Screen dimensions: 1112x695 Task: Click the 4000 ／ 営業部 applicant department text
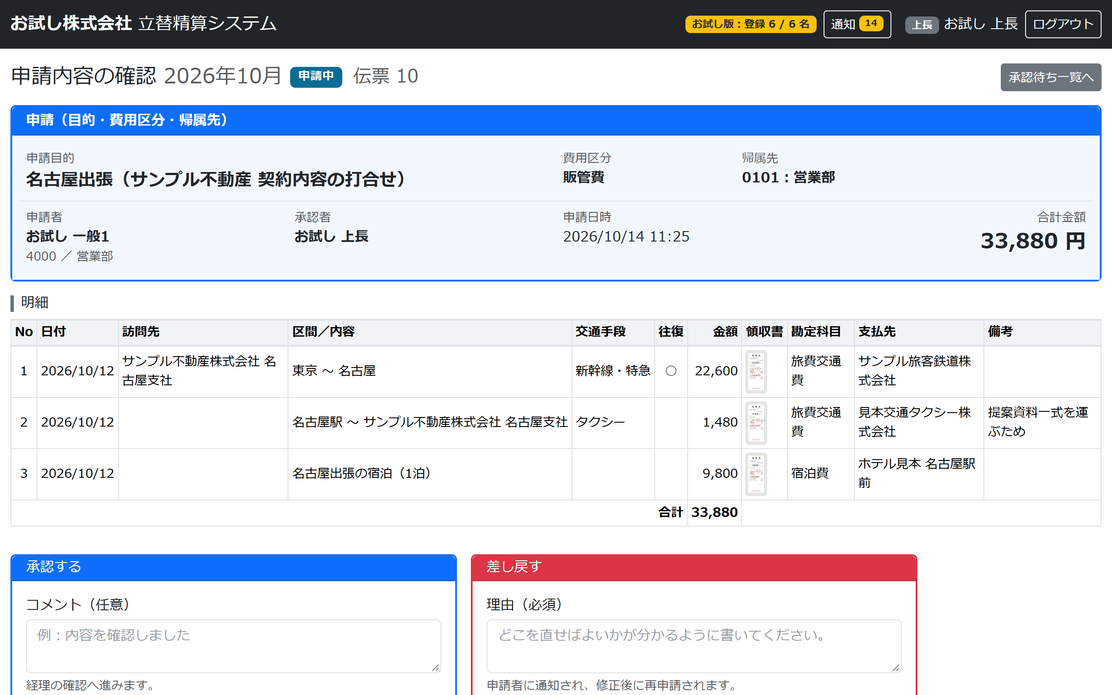69,256
